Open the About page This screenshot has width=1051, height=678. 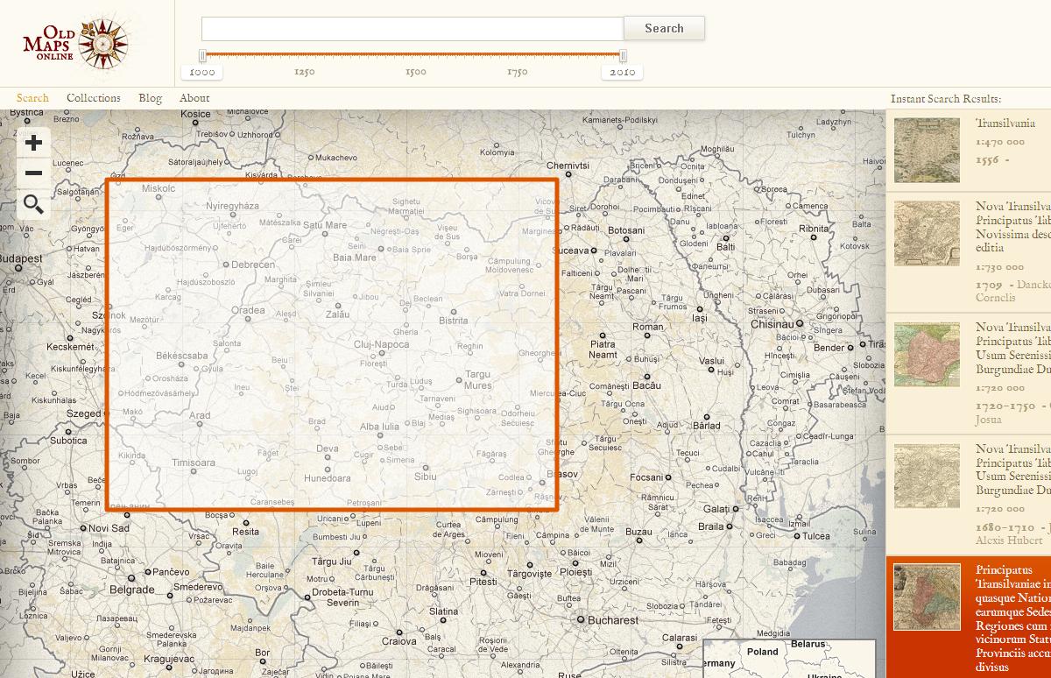point(194,98)
